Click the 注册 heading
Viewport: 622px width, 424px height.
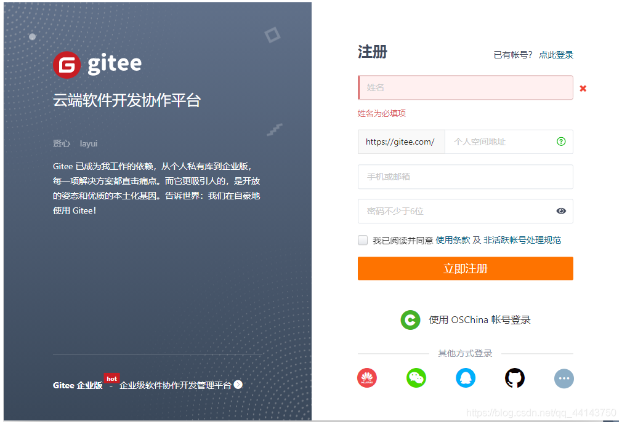[x=373, y=52]
